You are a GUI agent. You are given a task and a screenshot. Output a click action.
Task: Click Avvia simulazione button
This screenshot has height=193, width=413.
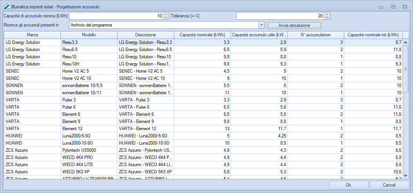pos(294,25)
